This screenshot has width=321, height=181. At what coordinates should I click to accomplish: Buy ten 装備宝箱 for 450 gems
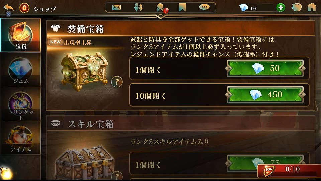tap(265, 95)
